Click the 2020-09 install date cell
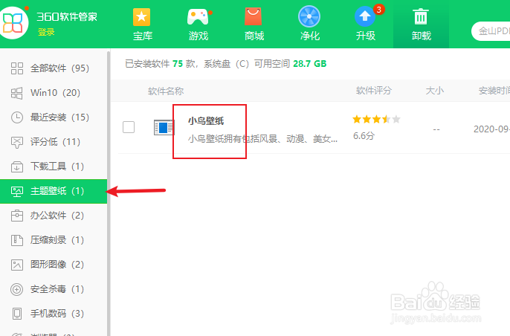510x336 pixels. pos(491,129)
